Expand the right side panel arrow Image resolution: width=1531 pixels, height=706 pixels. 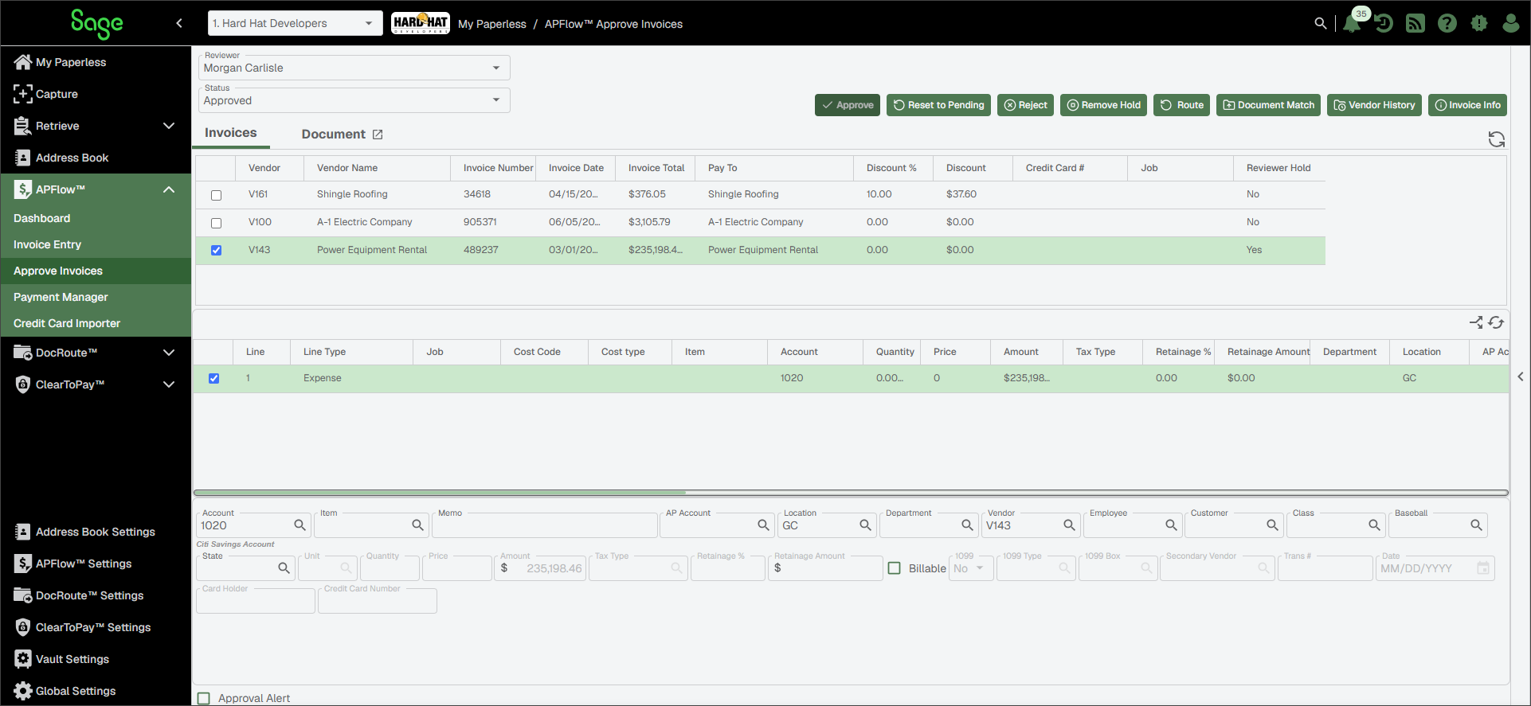coord(1521,376)
